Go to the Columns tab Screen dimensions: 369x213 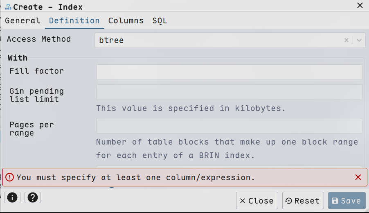(126, 20)
